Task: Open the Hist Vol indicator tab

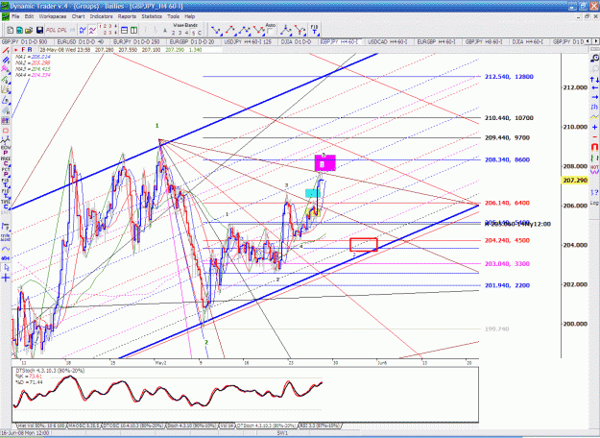Action: [x=41, y=426]
